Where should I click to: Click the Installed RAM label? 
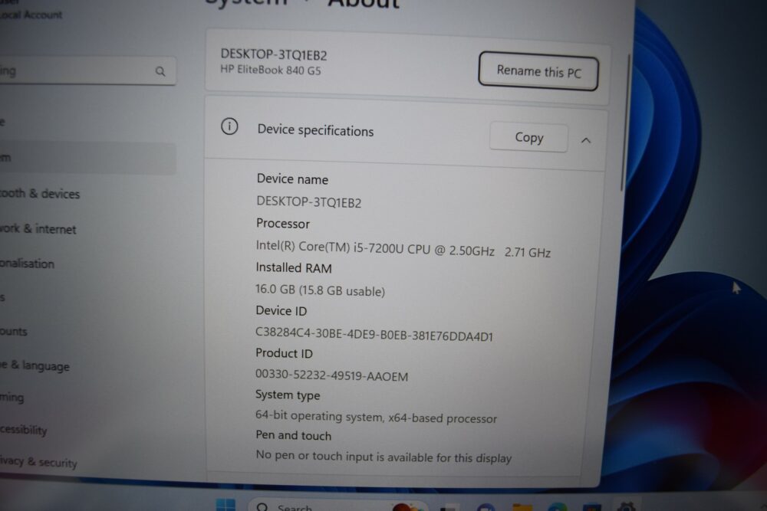point(294,267)
